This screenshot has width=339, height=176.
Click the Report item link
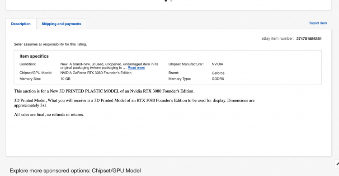point(318,23)
